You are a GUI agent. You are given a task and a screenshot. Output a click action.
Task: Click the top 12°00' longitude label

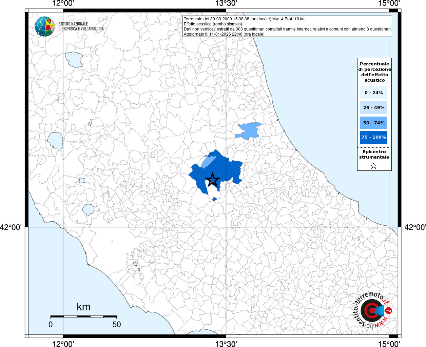click(63, 4)
